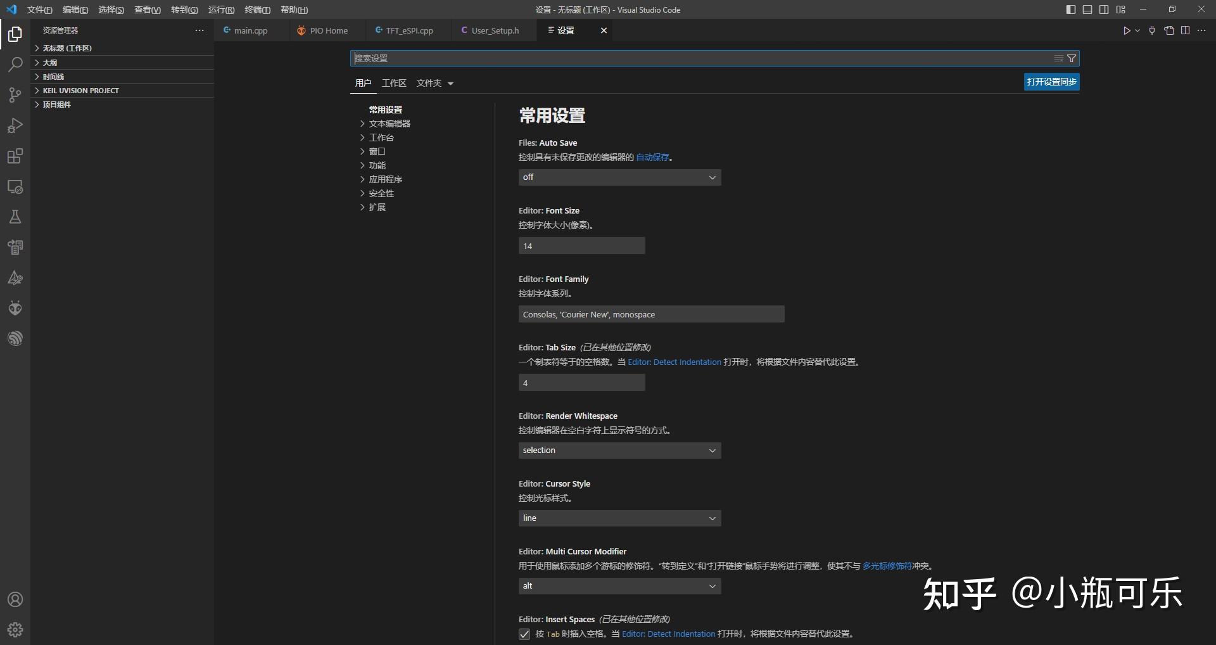
Task: Click 打开设置同步 button
Action: pyautogui.click(x=1052, y=82)
